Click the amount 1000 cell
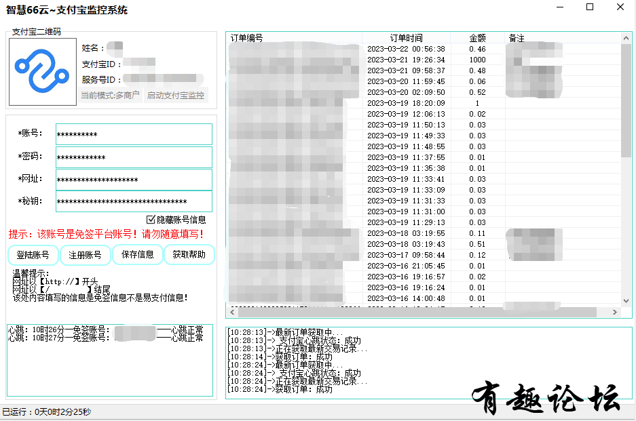Screen dimensions: 636x421 click(x=477, y=60)
